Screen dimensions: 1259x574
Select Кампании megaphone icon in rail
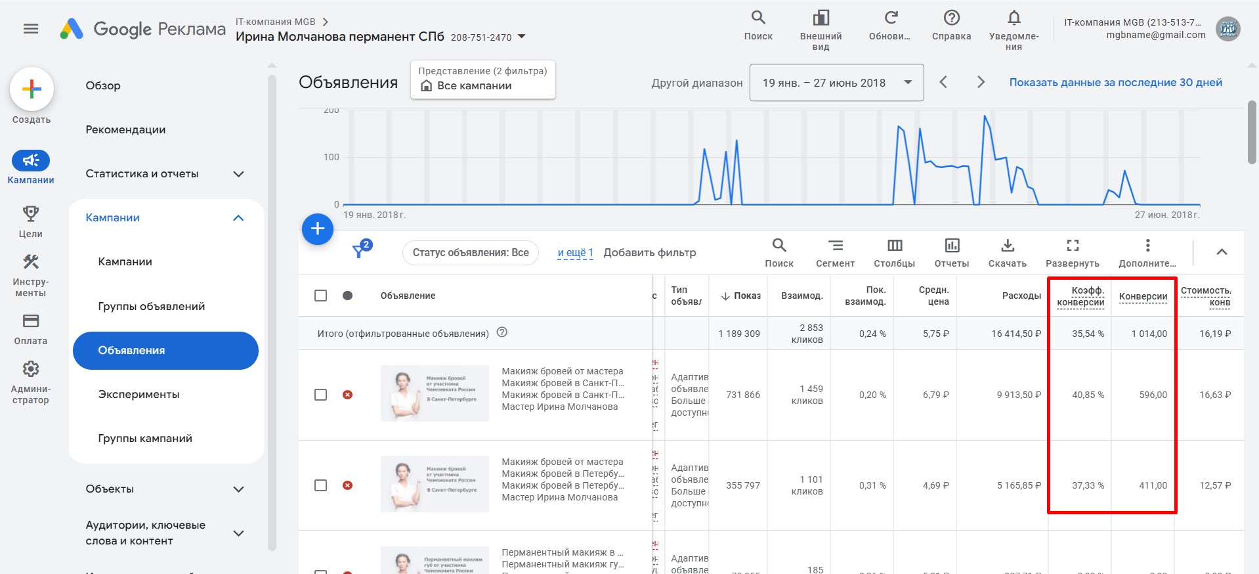tap(31, 160)
